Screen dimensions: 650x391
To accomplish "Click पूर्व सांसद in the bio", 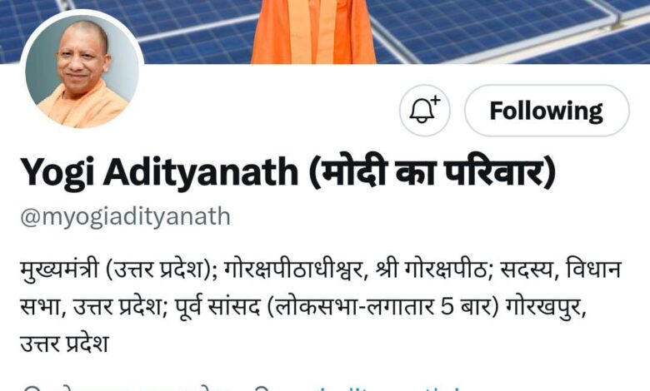I will click(217, 307).
